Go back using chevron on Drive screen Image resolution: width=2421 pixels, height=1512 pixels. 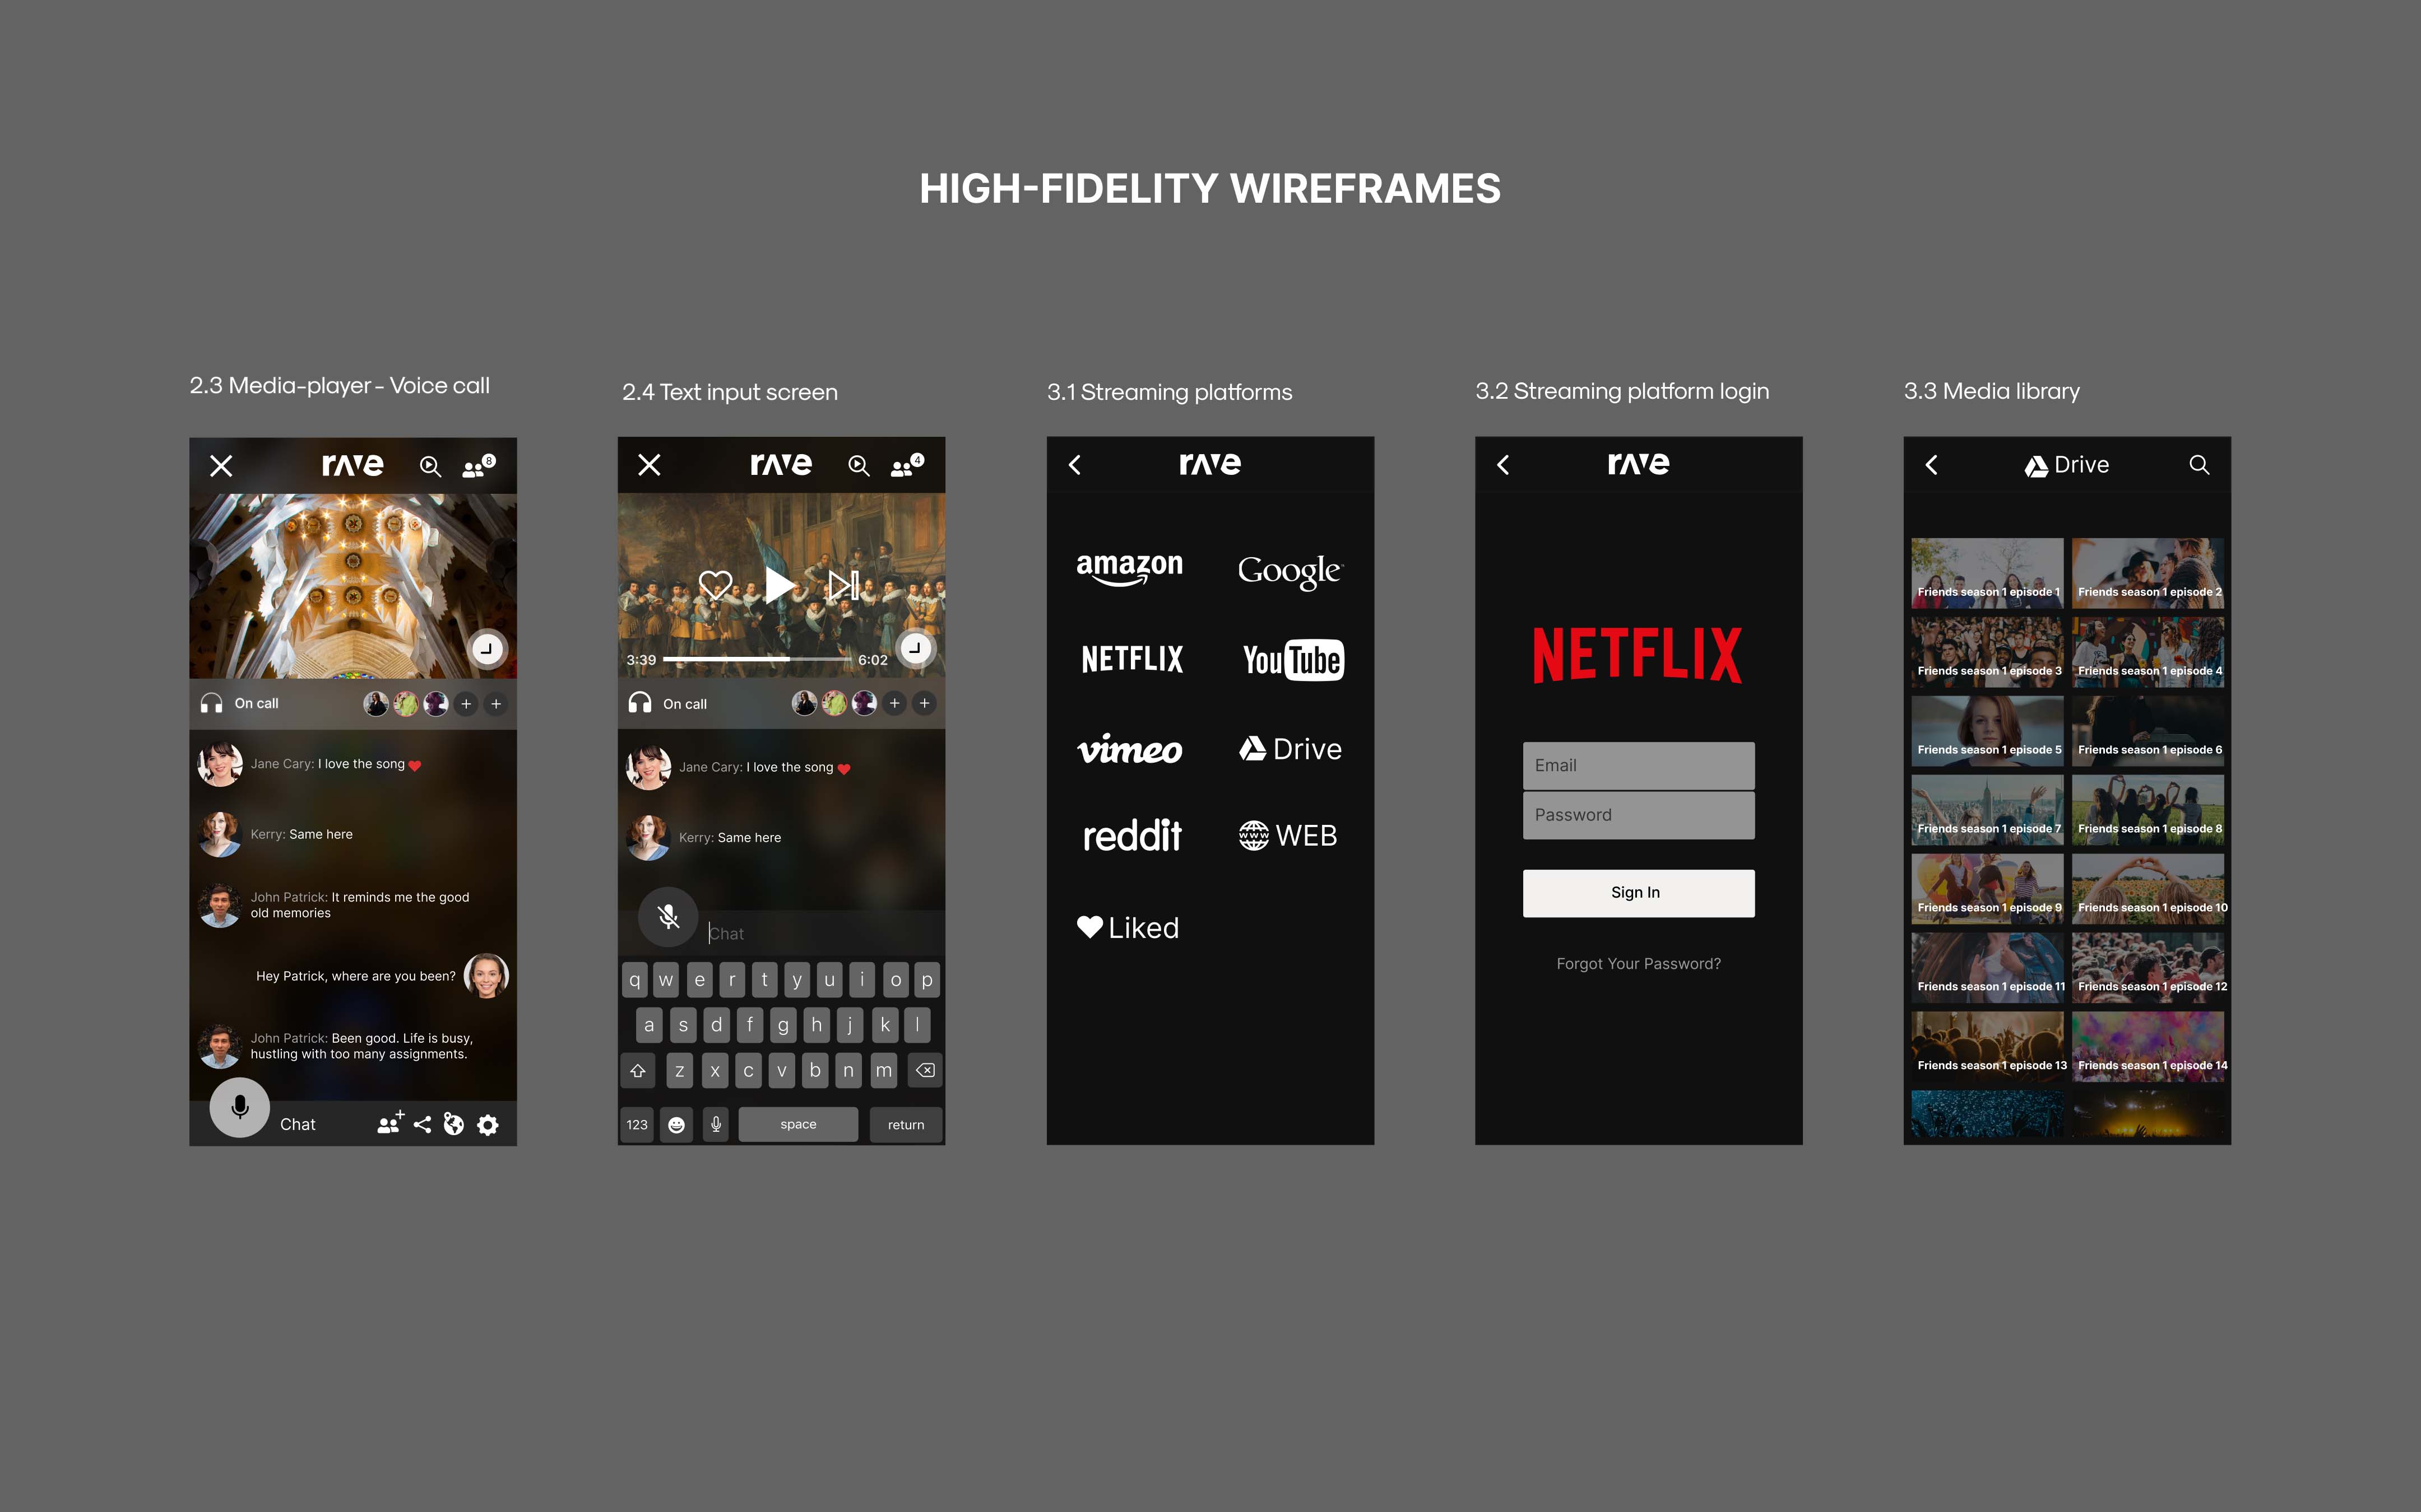1932,465
